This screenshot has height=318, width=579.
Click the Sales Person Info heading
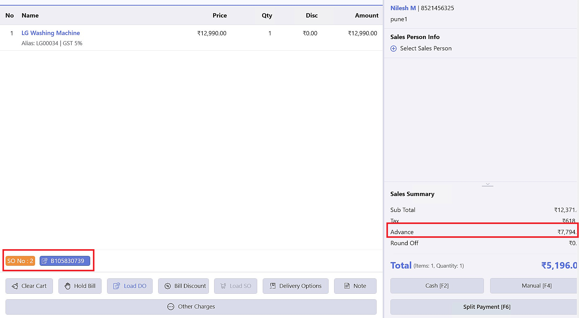(415, 37)
